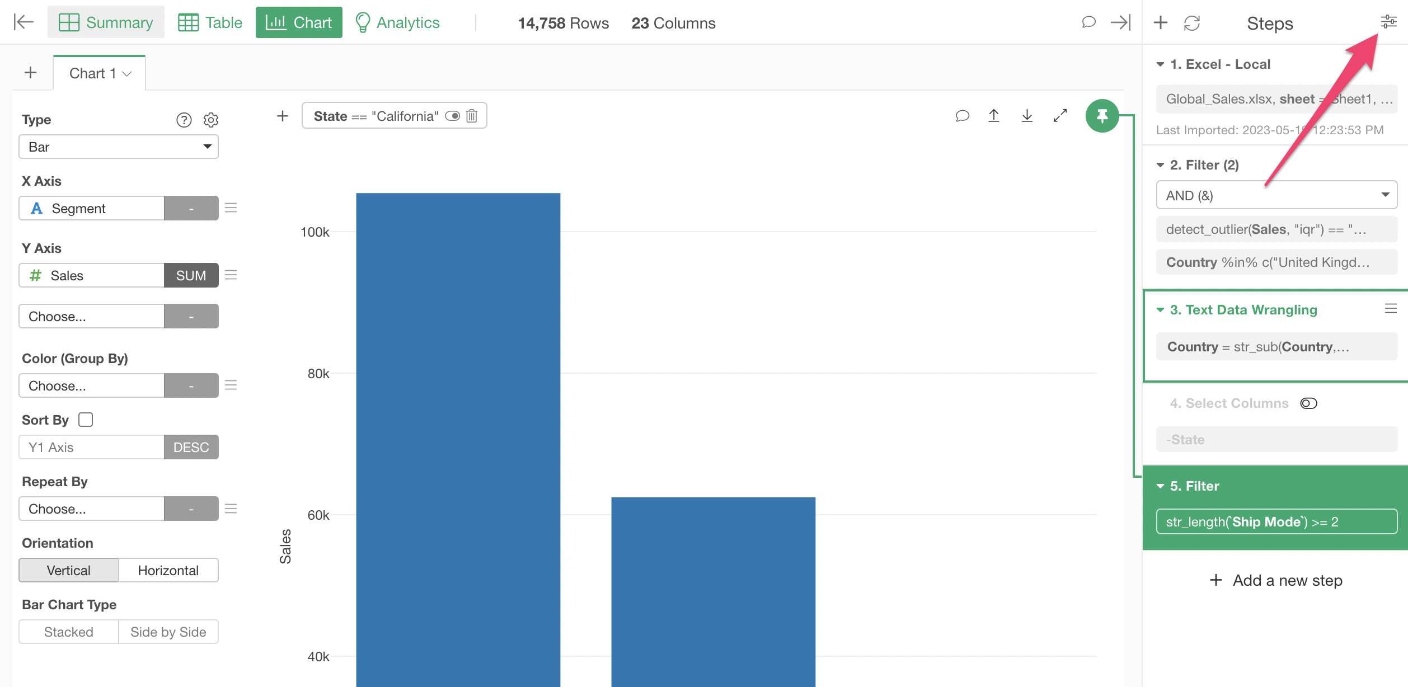Expand the chart to full screen
Image resolution: width=1408 pixels, height=687 pixels.
1060,116
